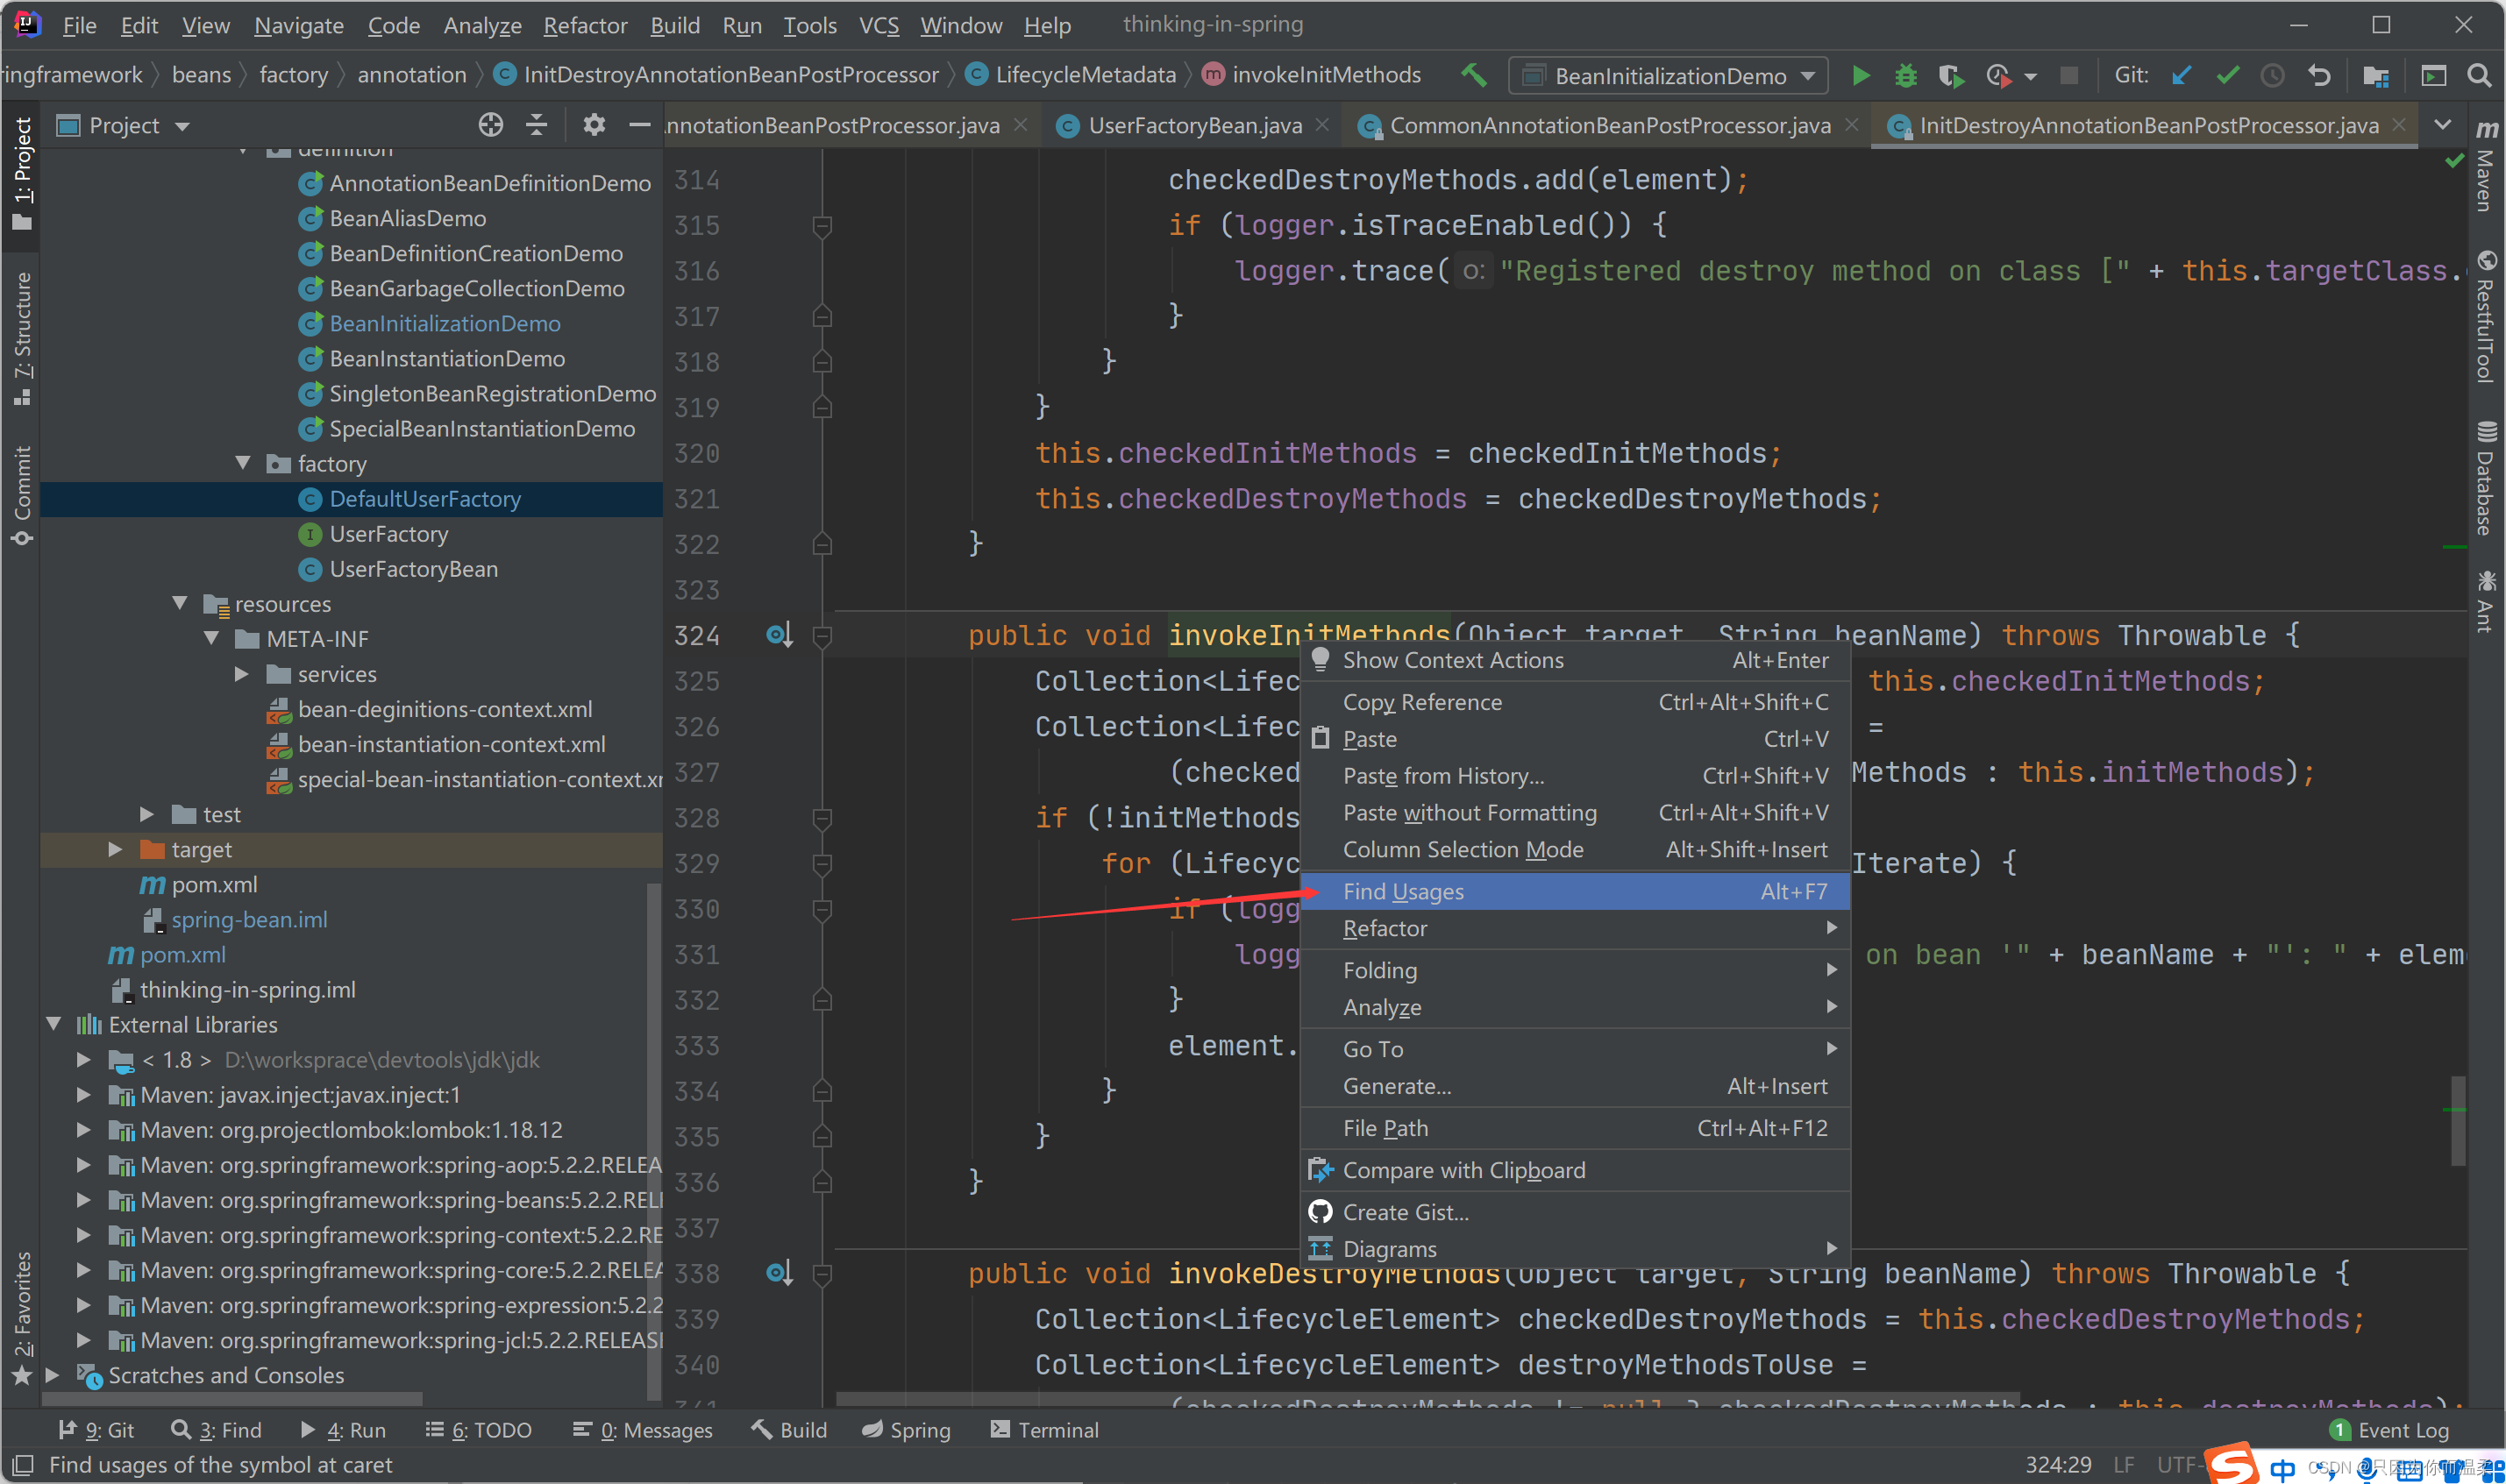Switch to UserFactoryBean.java tab
Image resolution: width=2506 pixels, height=1484 pixels.
click(x=1194, y=126)
